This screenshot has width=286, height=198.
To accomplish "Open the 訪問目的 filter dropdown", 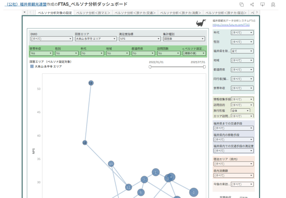I will click(242, 105).
